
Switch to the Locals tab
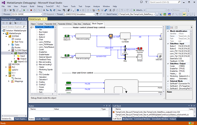tap(38, 119)
